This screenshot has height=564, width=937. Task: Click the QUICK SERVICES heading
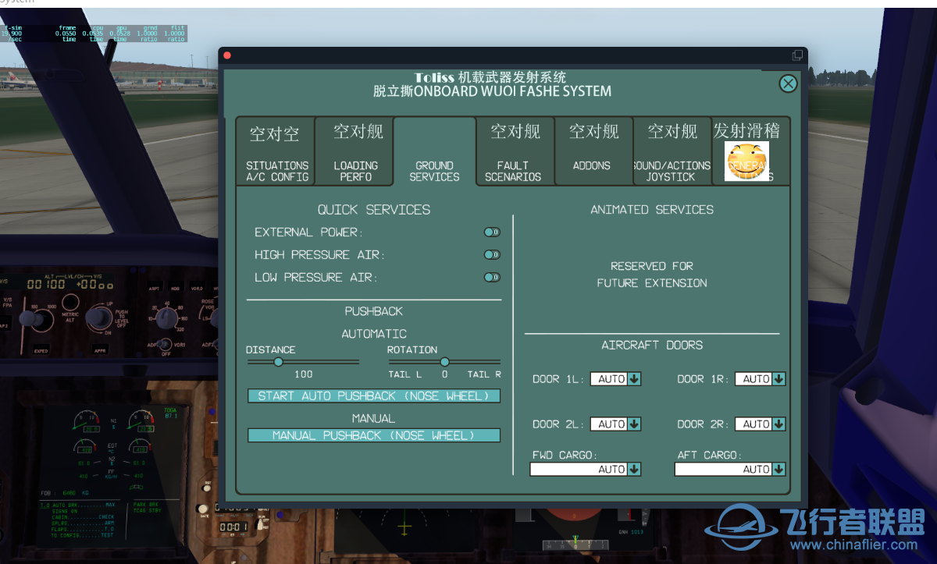tap(374, 210)
